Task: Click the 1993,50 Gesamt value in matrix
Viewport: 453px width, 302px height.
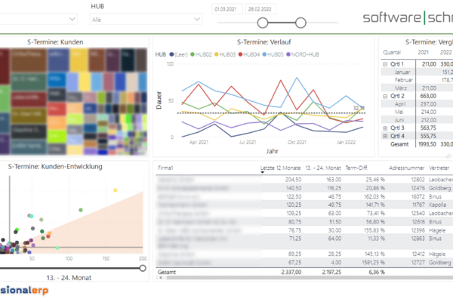Action: (427, 144)
